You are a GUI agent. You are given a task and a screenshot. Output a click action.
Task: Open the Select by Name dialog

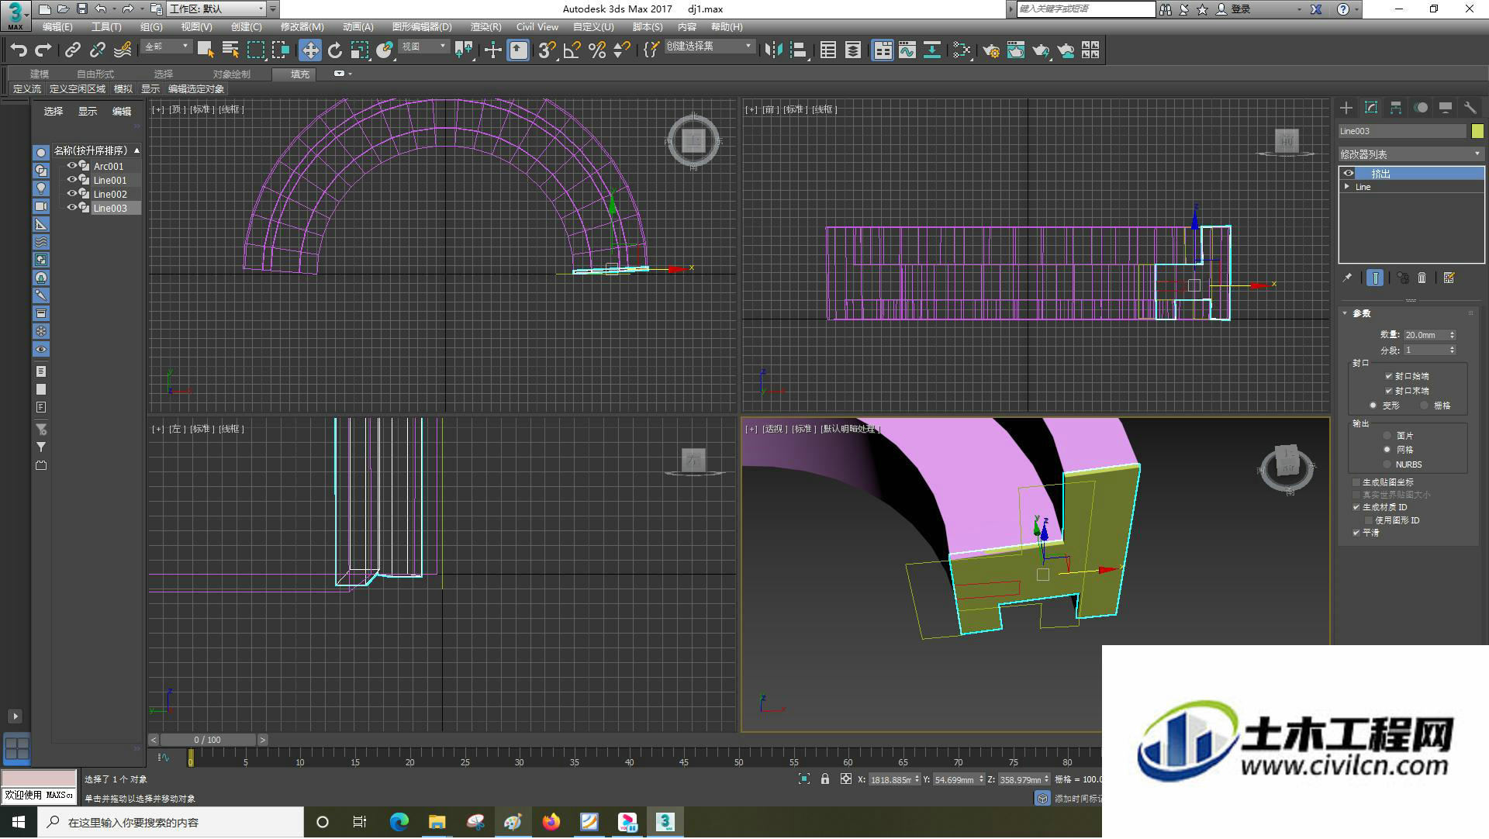230,50
